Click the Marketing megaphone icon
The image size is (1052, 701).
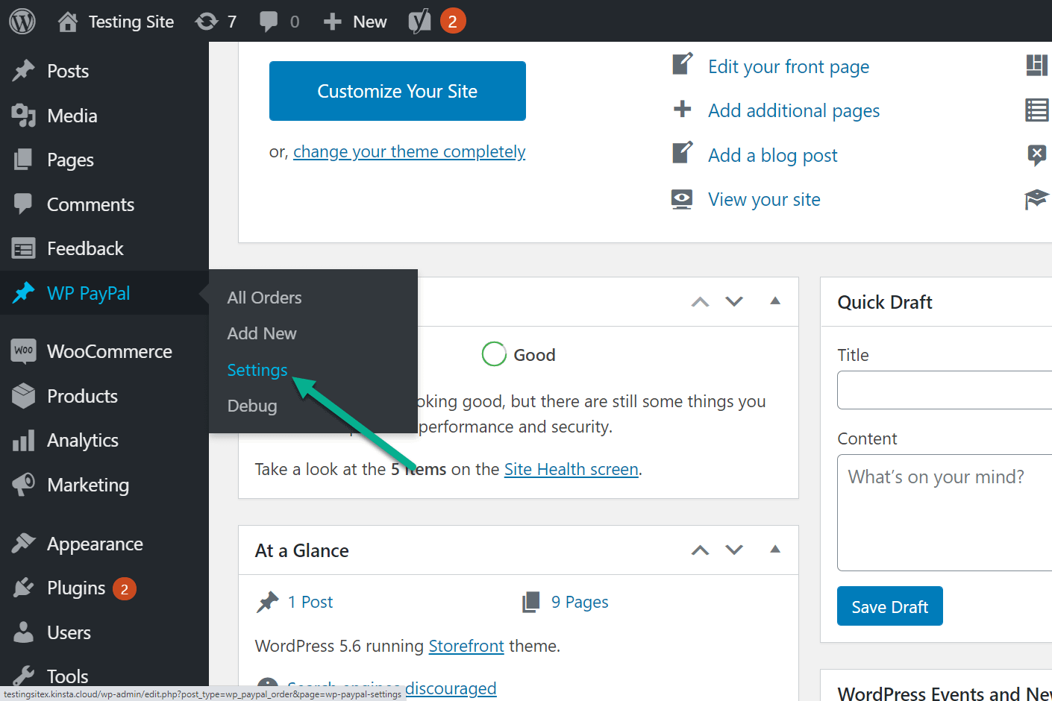tap(23, 485)
